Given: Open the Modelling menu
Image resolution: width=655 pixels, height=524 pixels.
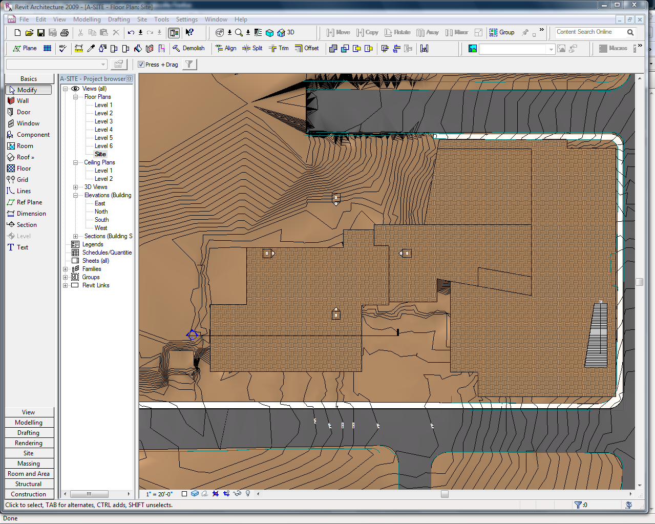Looking at the screenshot, I should pos(87,19).
